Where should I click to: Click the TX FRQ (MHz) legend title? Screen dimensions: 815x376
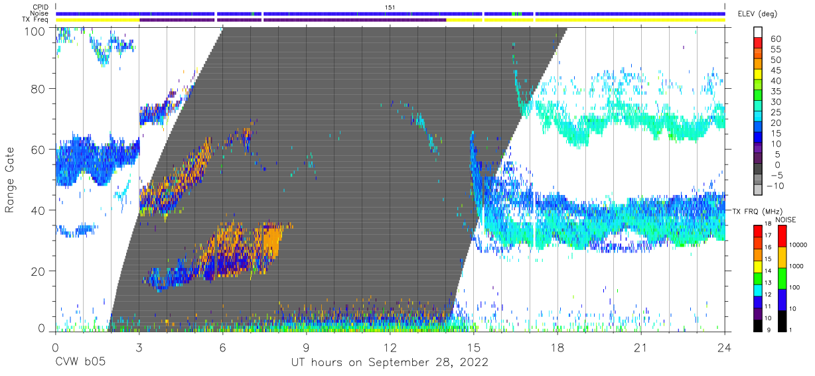(757, 211)
